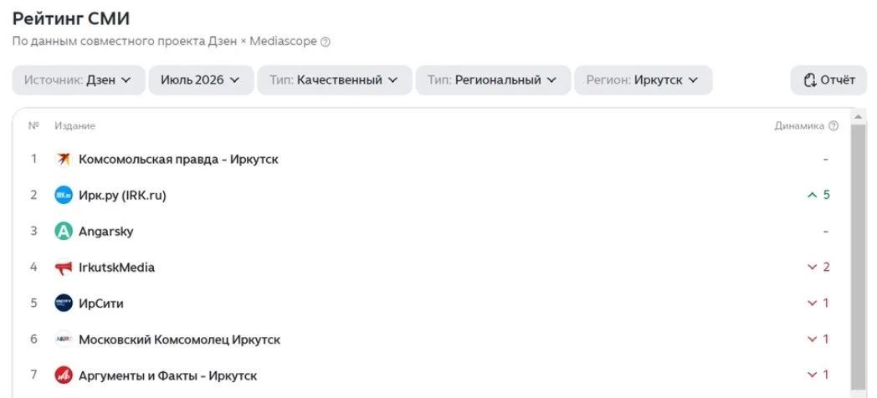The image size is (877, 398).
Task: Click the dark ИрСити logo icon
Action: tap(64, 304)
